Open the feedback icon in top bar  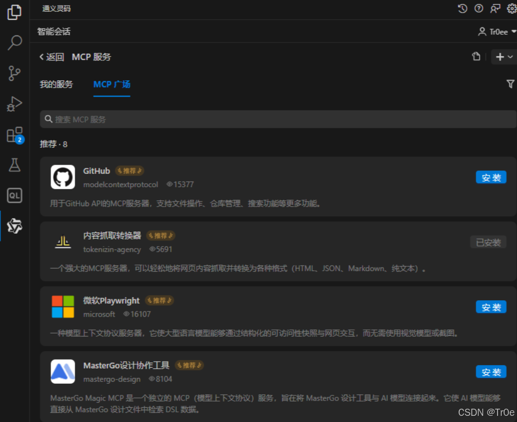[x=495, y=8]
